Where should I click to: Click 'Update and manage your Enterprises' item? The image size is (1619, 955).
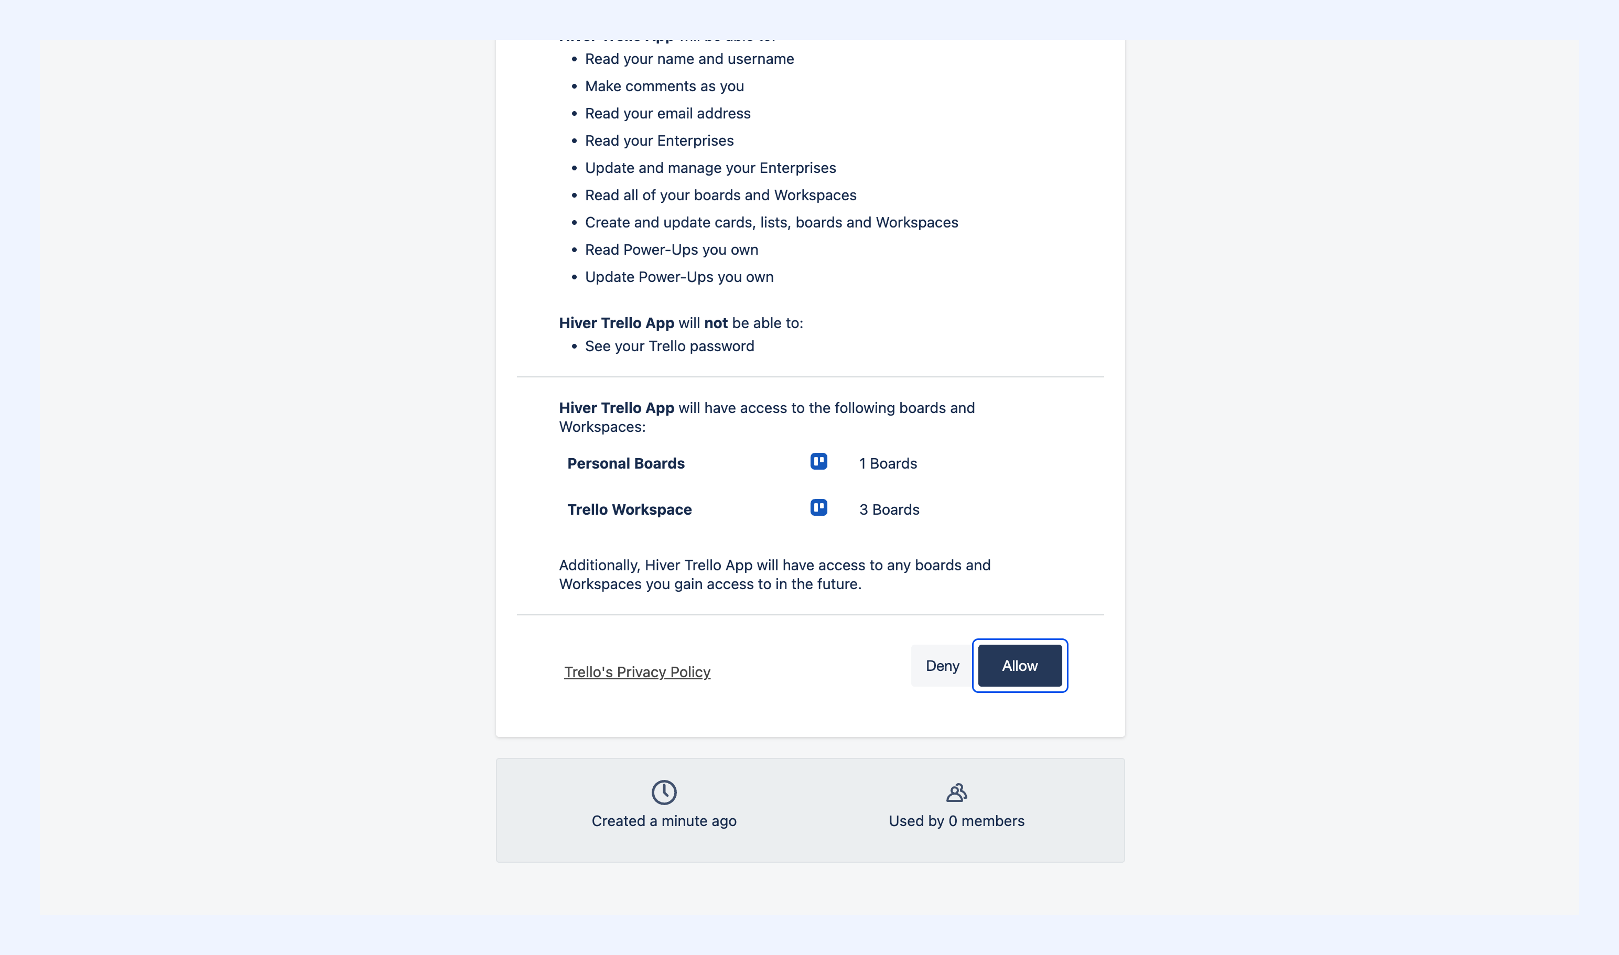coord(710,168)
